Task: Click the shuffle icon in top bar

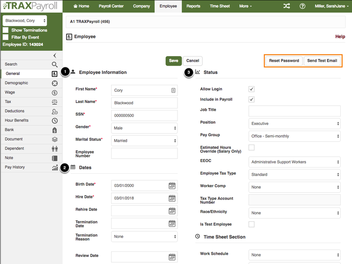Action: (x=286, y=6)
